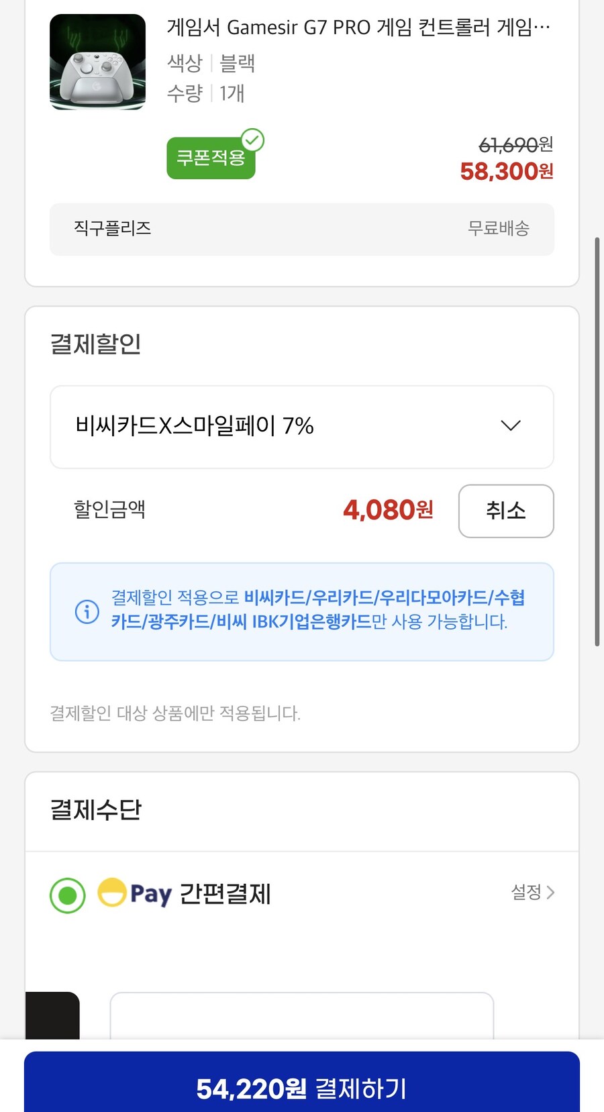Viewport: 604px width, 1112px height.
Task: Cancel the 4,080원 discount with 취소
Action: (506, 511)
